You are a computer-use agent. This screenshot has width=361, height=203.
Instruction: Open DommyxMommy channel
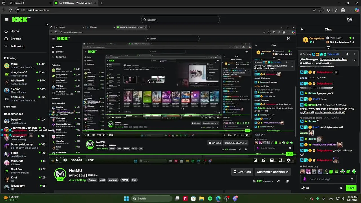coord(25,146)
